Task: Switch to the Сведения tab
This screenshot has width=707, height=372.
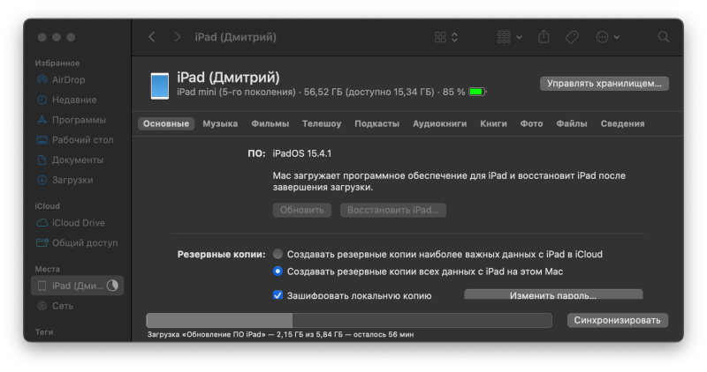Action: (623, 123)
